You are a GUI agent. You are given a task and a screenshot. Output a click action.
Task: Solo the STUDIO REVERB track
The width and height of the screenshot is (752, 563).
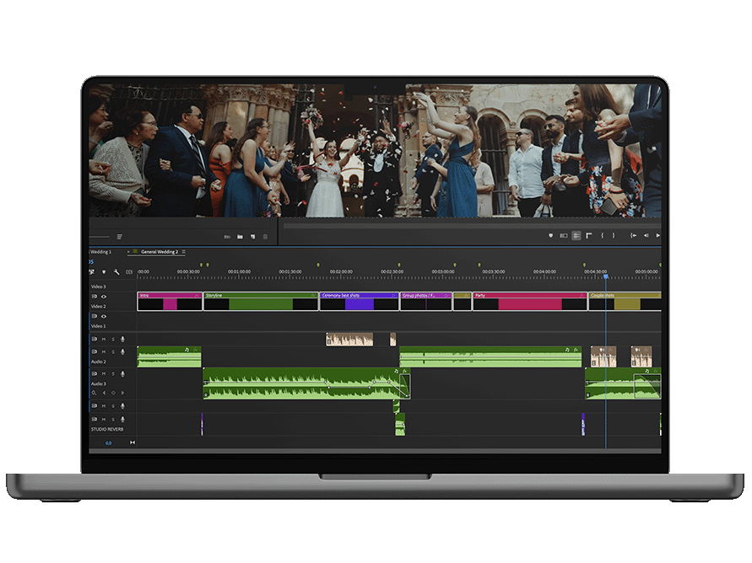coord(113,419)
